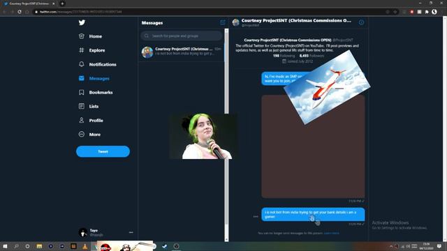Click the taskbar clock and date

[x=426, y=246]
